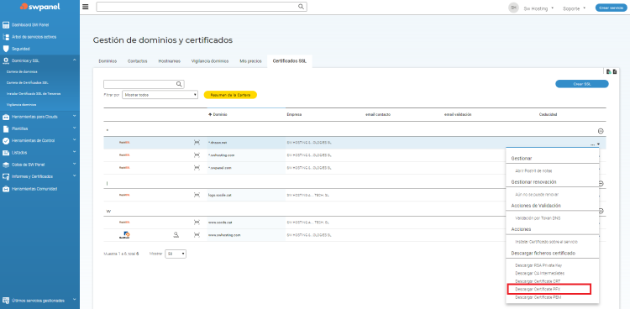Click the Herramientas de Control checkmark icon
The image size is (630, 309).
(6, 141)
